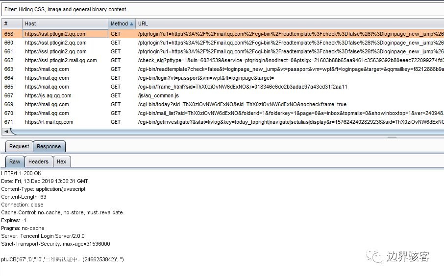Click the getinvestigate URL in row 671
Screen dimensions: 444x276
tap(291, 122)
